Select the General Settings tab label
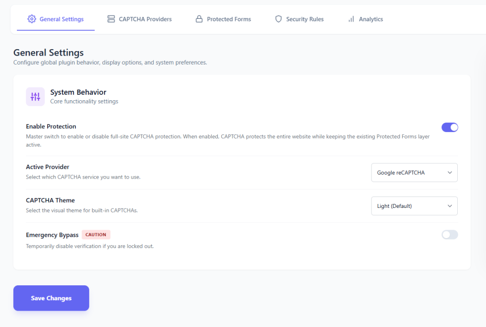The width and height of the screenshot is (486, 327). point(61,19)
